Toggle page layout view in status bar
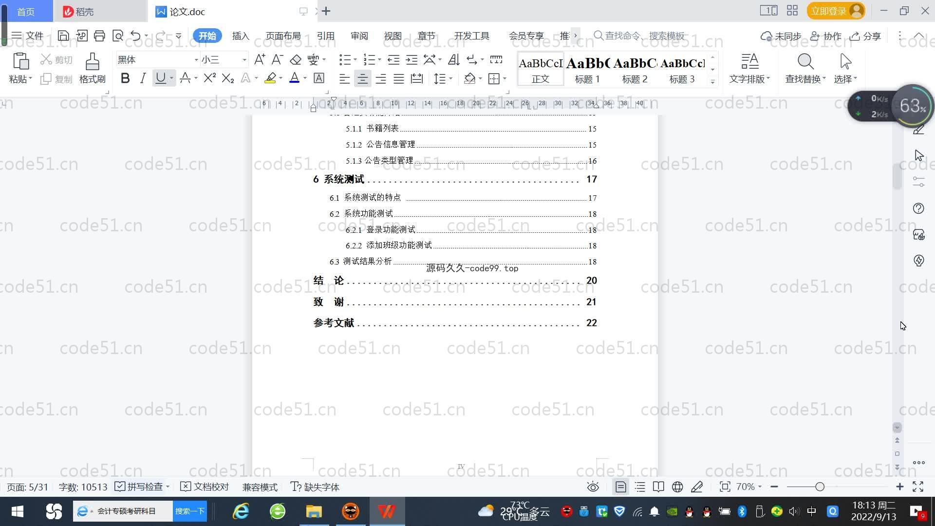 click(x=620, y=487)
